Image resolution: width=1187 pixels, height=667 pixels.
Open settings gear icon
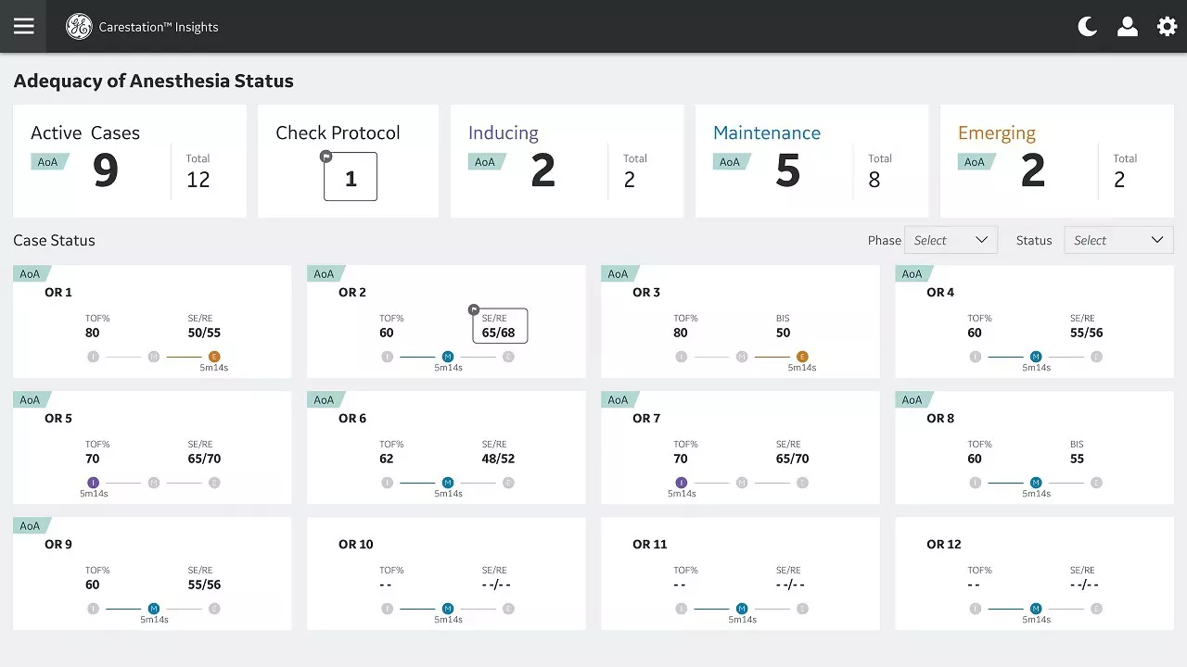click(x=1168, y=27)
